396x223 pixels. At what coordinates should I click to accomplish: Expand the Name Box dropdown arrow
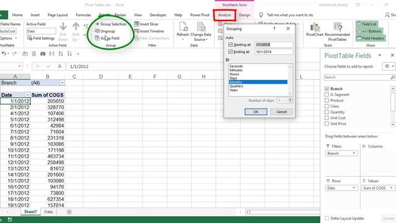point(19,66)
